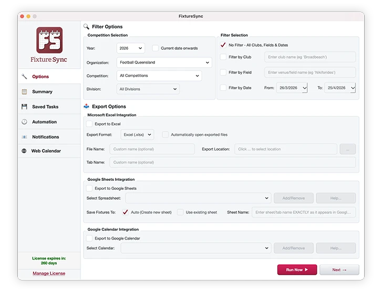Viewport: 382px width, 292px height.
Task: Click the Web Calendar globe icon
Action: (x=24, y=151)
